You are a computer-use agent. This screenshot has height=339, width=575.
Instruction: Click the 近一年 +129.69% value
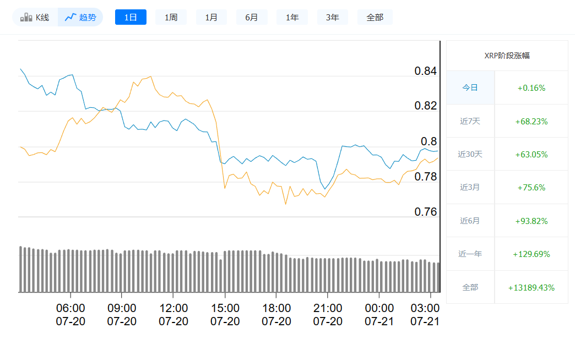[531, 254]
